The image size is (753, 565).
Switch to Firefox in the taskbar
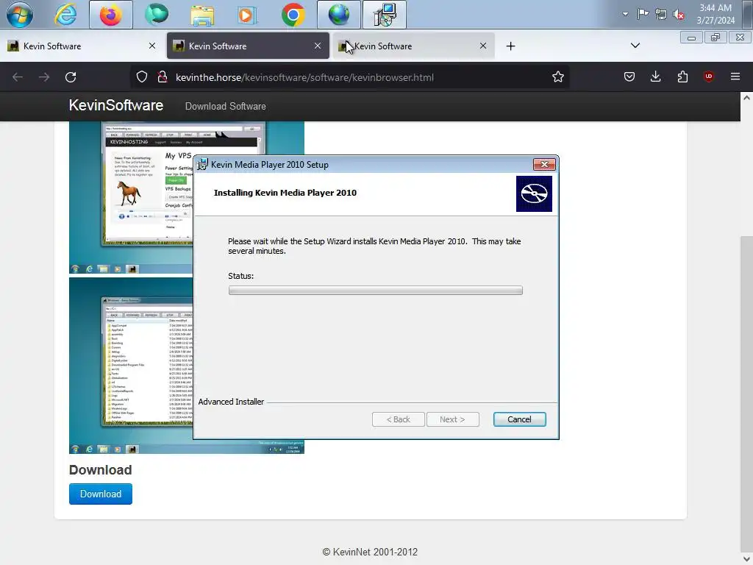(111, 15)
